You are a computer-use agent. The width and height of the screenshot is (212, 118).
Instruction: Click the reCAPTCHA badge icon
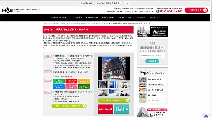[206, 117]
